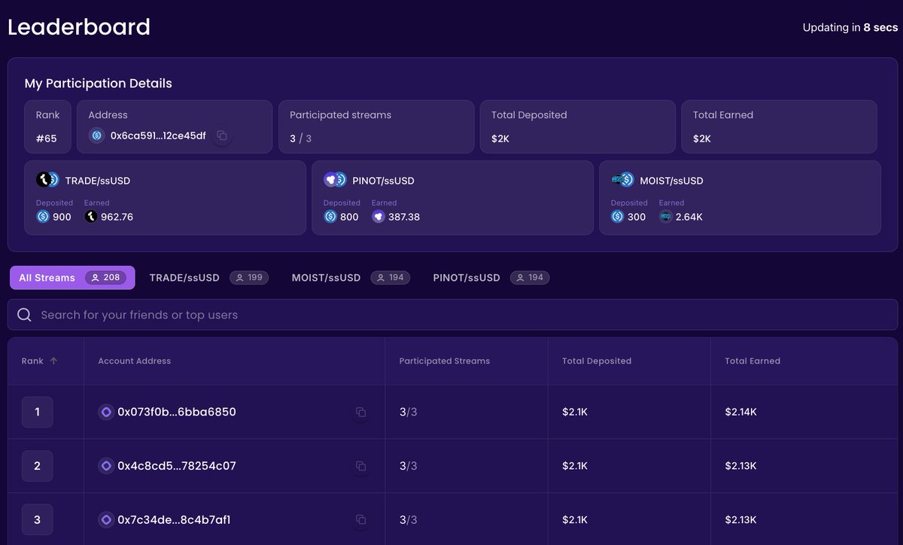Click the avatar icon for 0x073f0b...6bba6850

[x=106, y=413]
